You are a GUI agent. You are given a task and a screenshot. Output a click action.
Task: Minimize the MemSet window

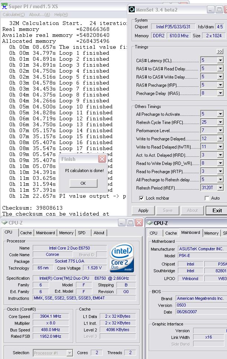(211, 10)
